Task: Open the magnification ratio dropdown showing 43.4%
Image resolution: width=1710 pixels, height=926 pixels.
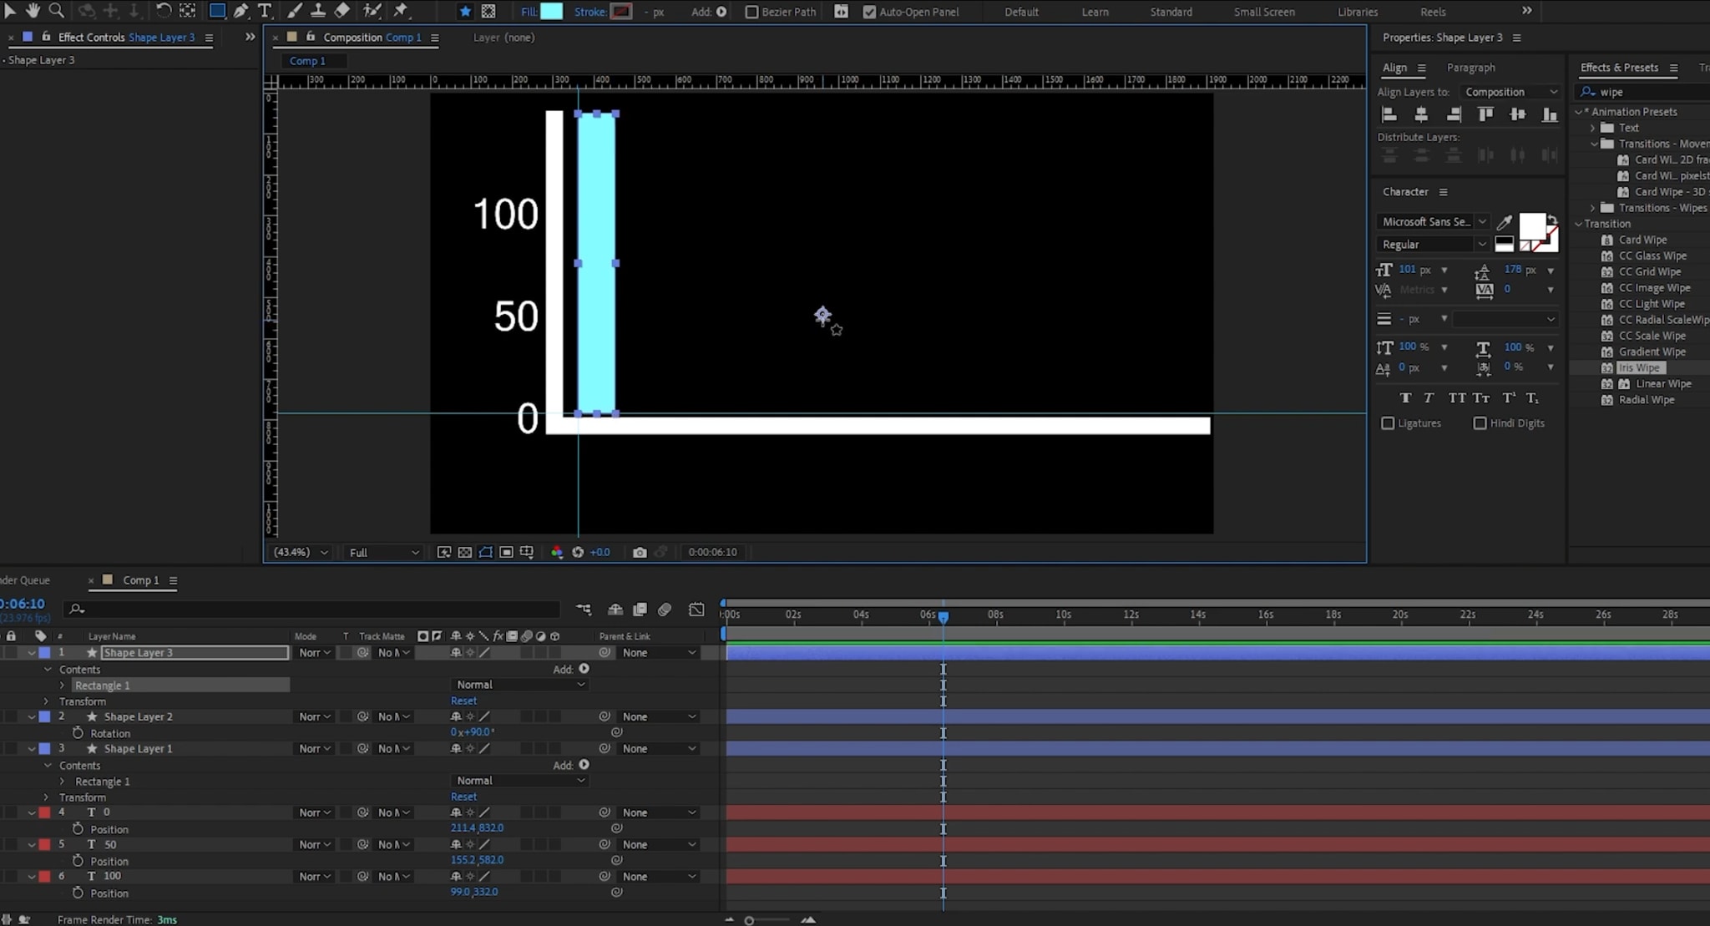Action: coord(299,552)
